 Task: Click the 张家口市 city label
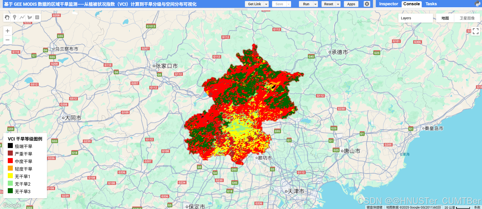[167, 66]
